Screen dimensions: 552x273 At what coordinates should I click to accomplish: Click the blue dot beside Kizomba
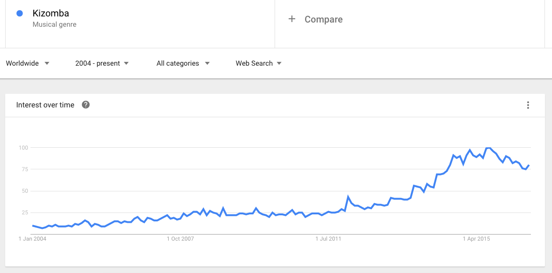pos(20,14)
